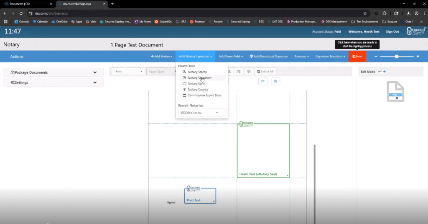The height and width of the screenshot is (224, 428).
Task: Click the save icon above the document
Action: [275, 82]
